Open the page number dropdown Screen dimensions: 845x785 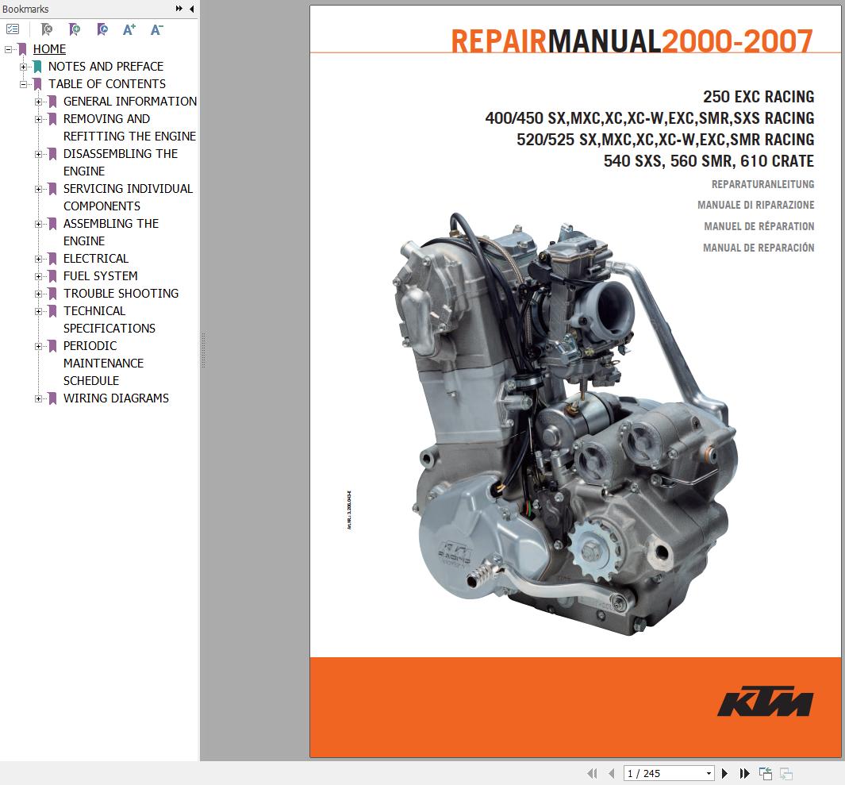[709, 772]
